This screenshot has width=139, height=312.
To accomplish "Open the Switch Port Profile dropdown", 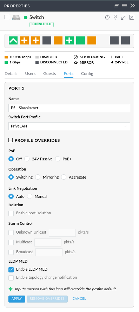I will point(69,126).
